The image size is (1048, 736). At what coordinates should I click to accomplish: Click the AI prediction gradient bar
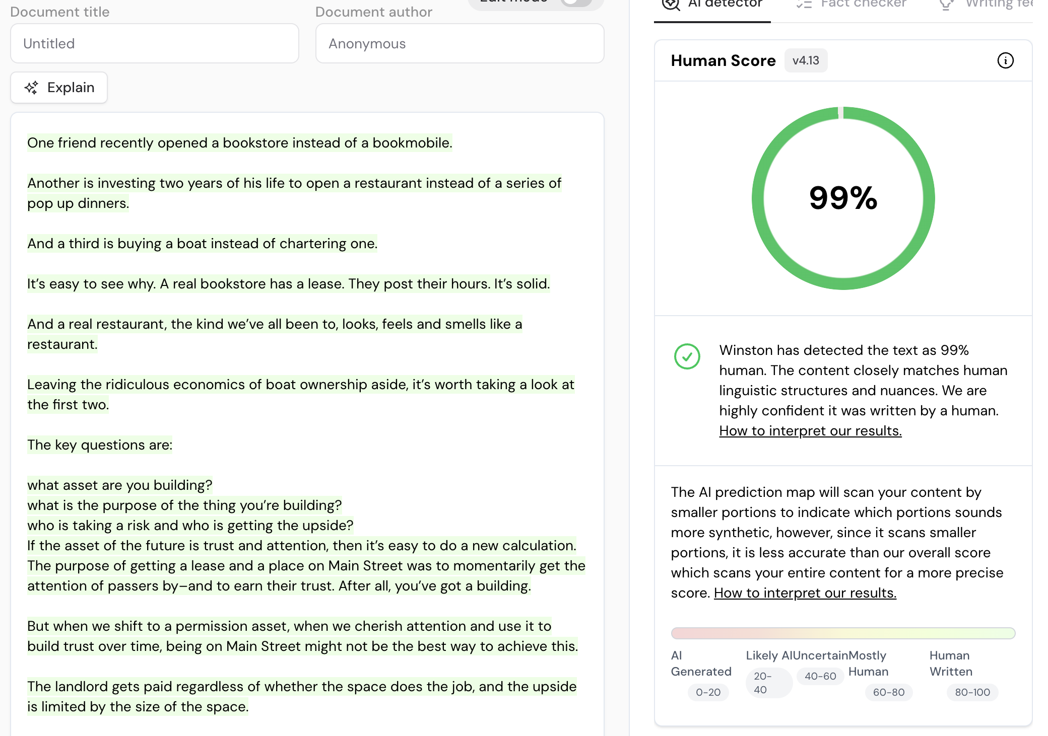[x=843, y=633]
